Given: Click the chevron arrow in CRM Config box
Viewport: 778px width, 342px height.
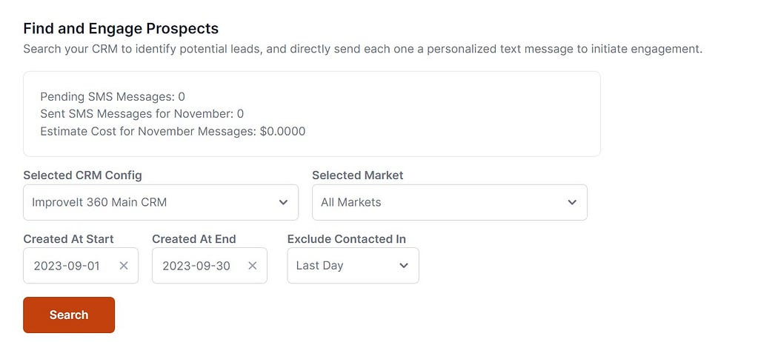Looking at the screenshot, I should (283, 202).
